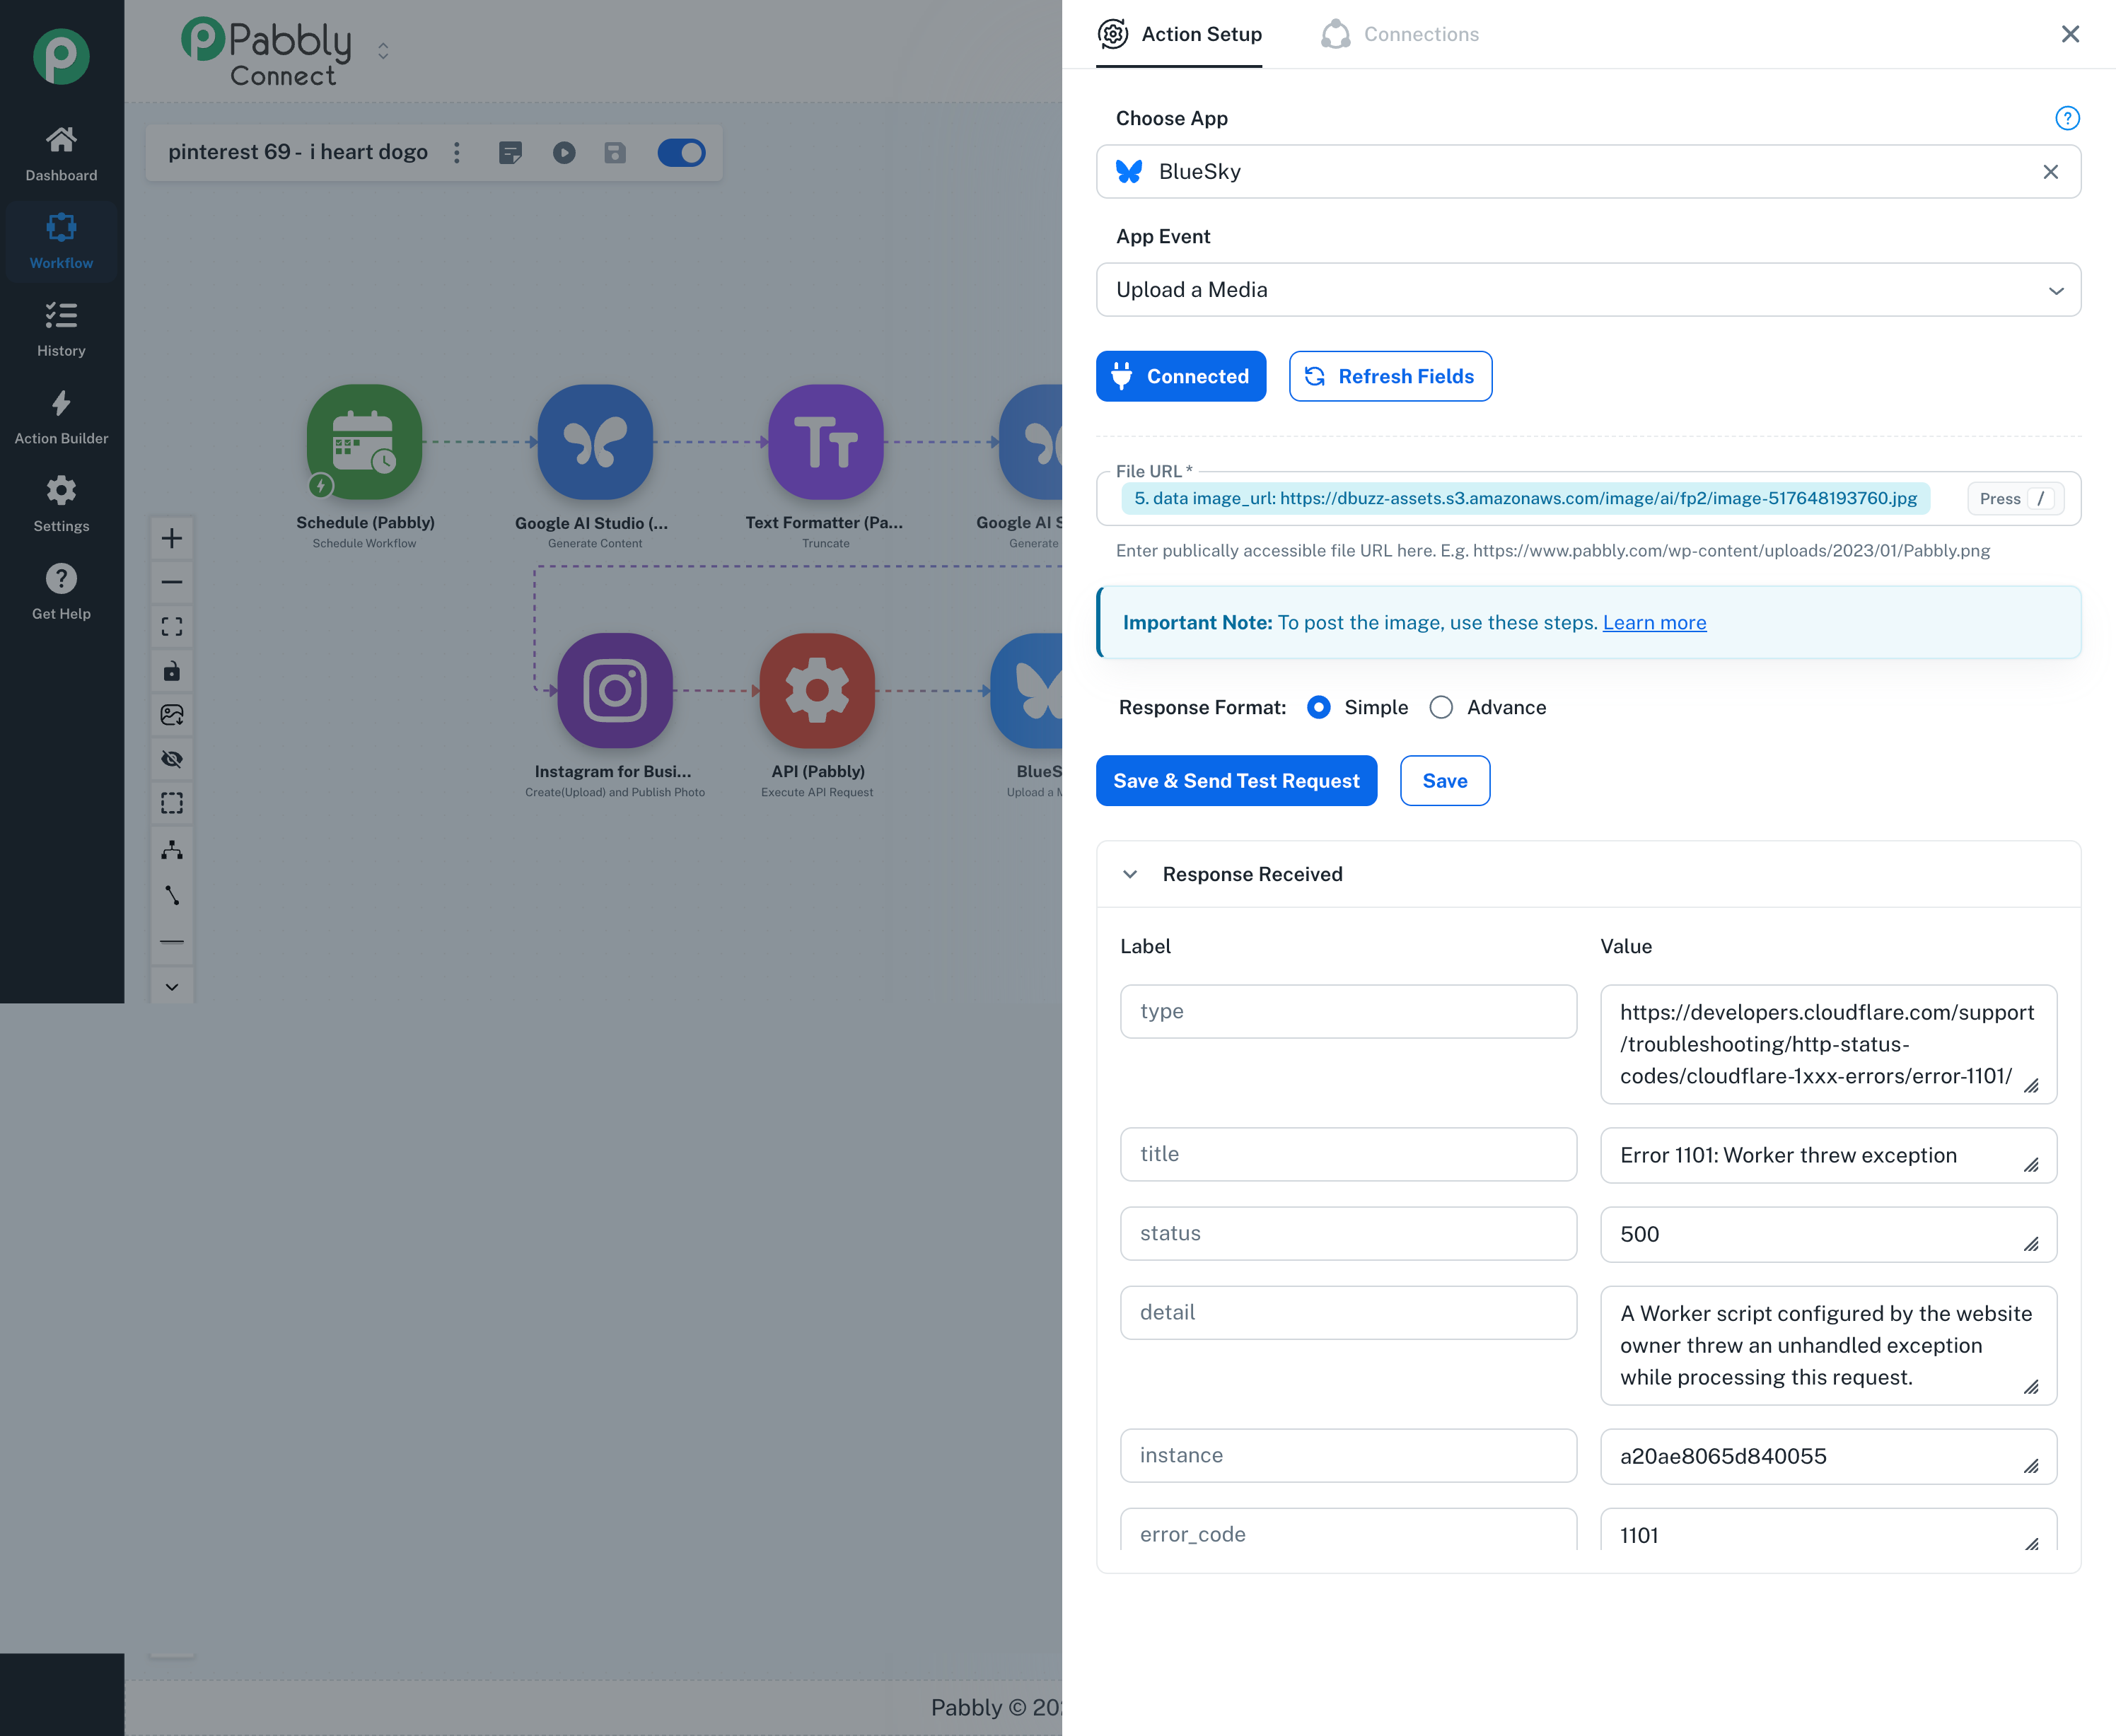The image size is (2116, 1736).
Task: Open Settings in sidebar
Action: point(61,505)
